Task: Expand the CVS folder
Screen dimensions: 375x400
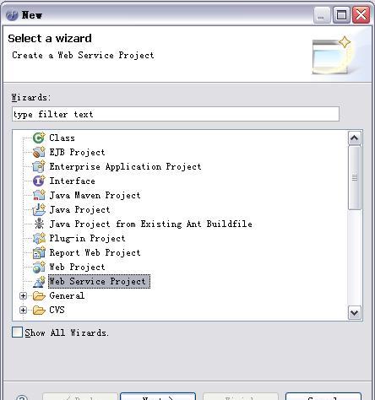Action: click(x=23, y=310)
